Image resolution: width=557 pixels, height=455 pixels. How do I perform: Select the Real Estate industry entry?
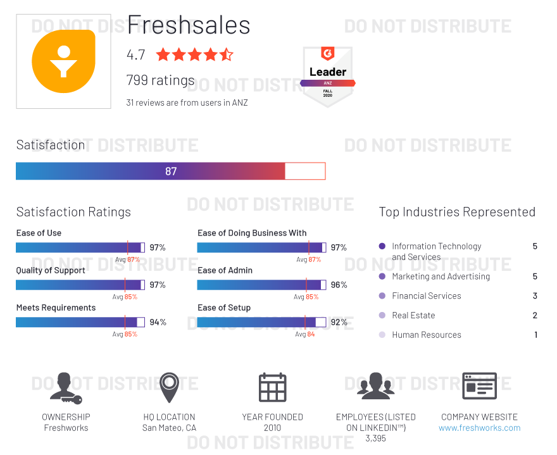(413, 315)
